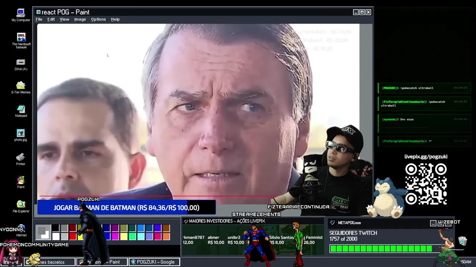Screen dimensions: 476x267
Task: Open the Help menu in Paint
Action: [115, 19]
